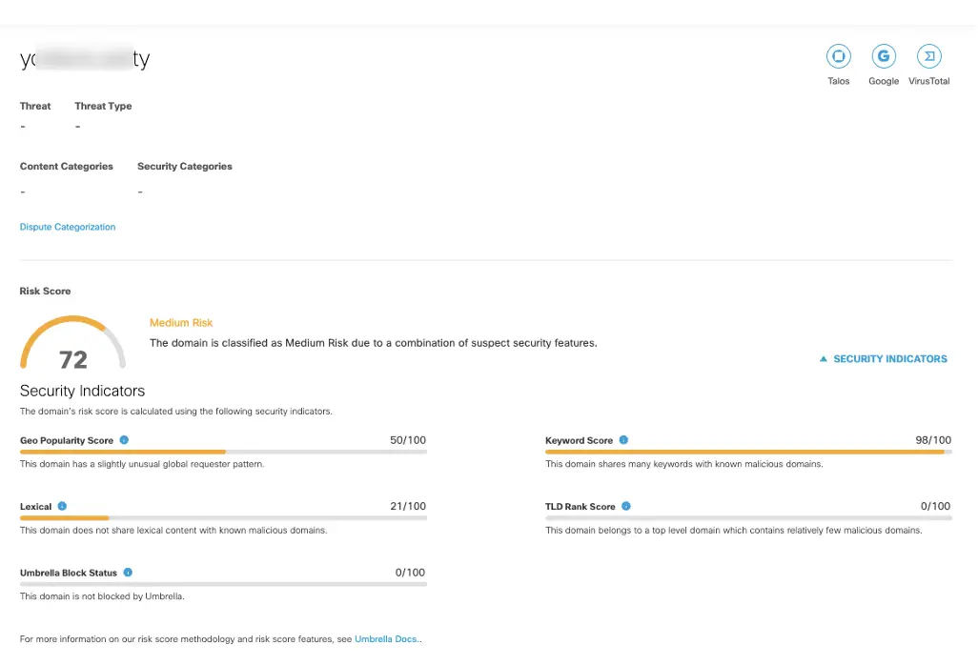Open the Google search icon
The width and height of the screenshot is (978, 665).
(884, 56)
